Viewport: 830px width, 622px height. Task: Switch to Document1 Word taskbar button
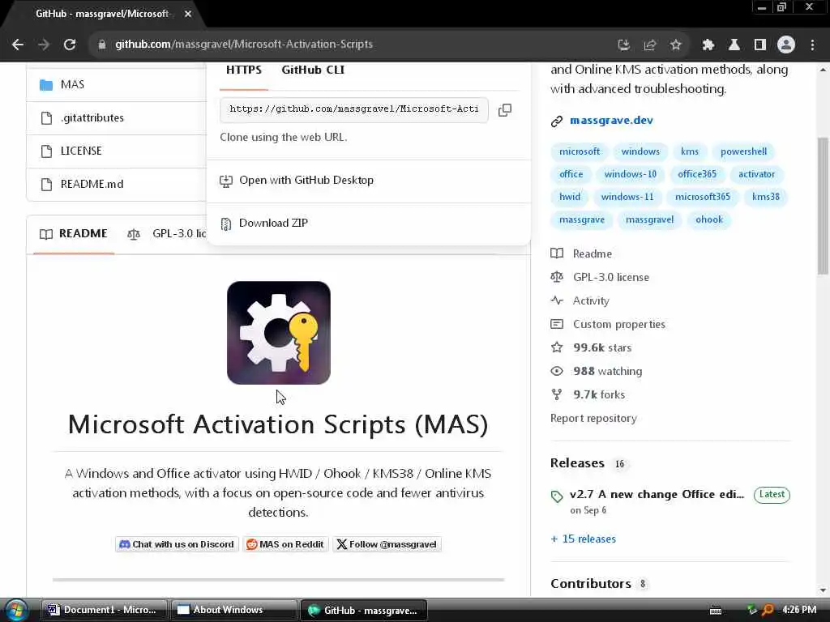tap(105, 611)
